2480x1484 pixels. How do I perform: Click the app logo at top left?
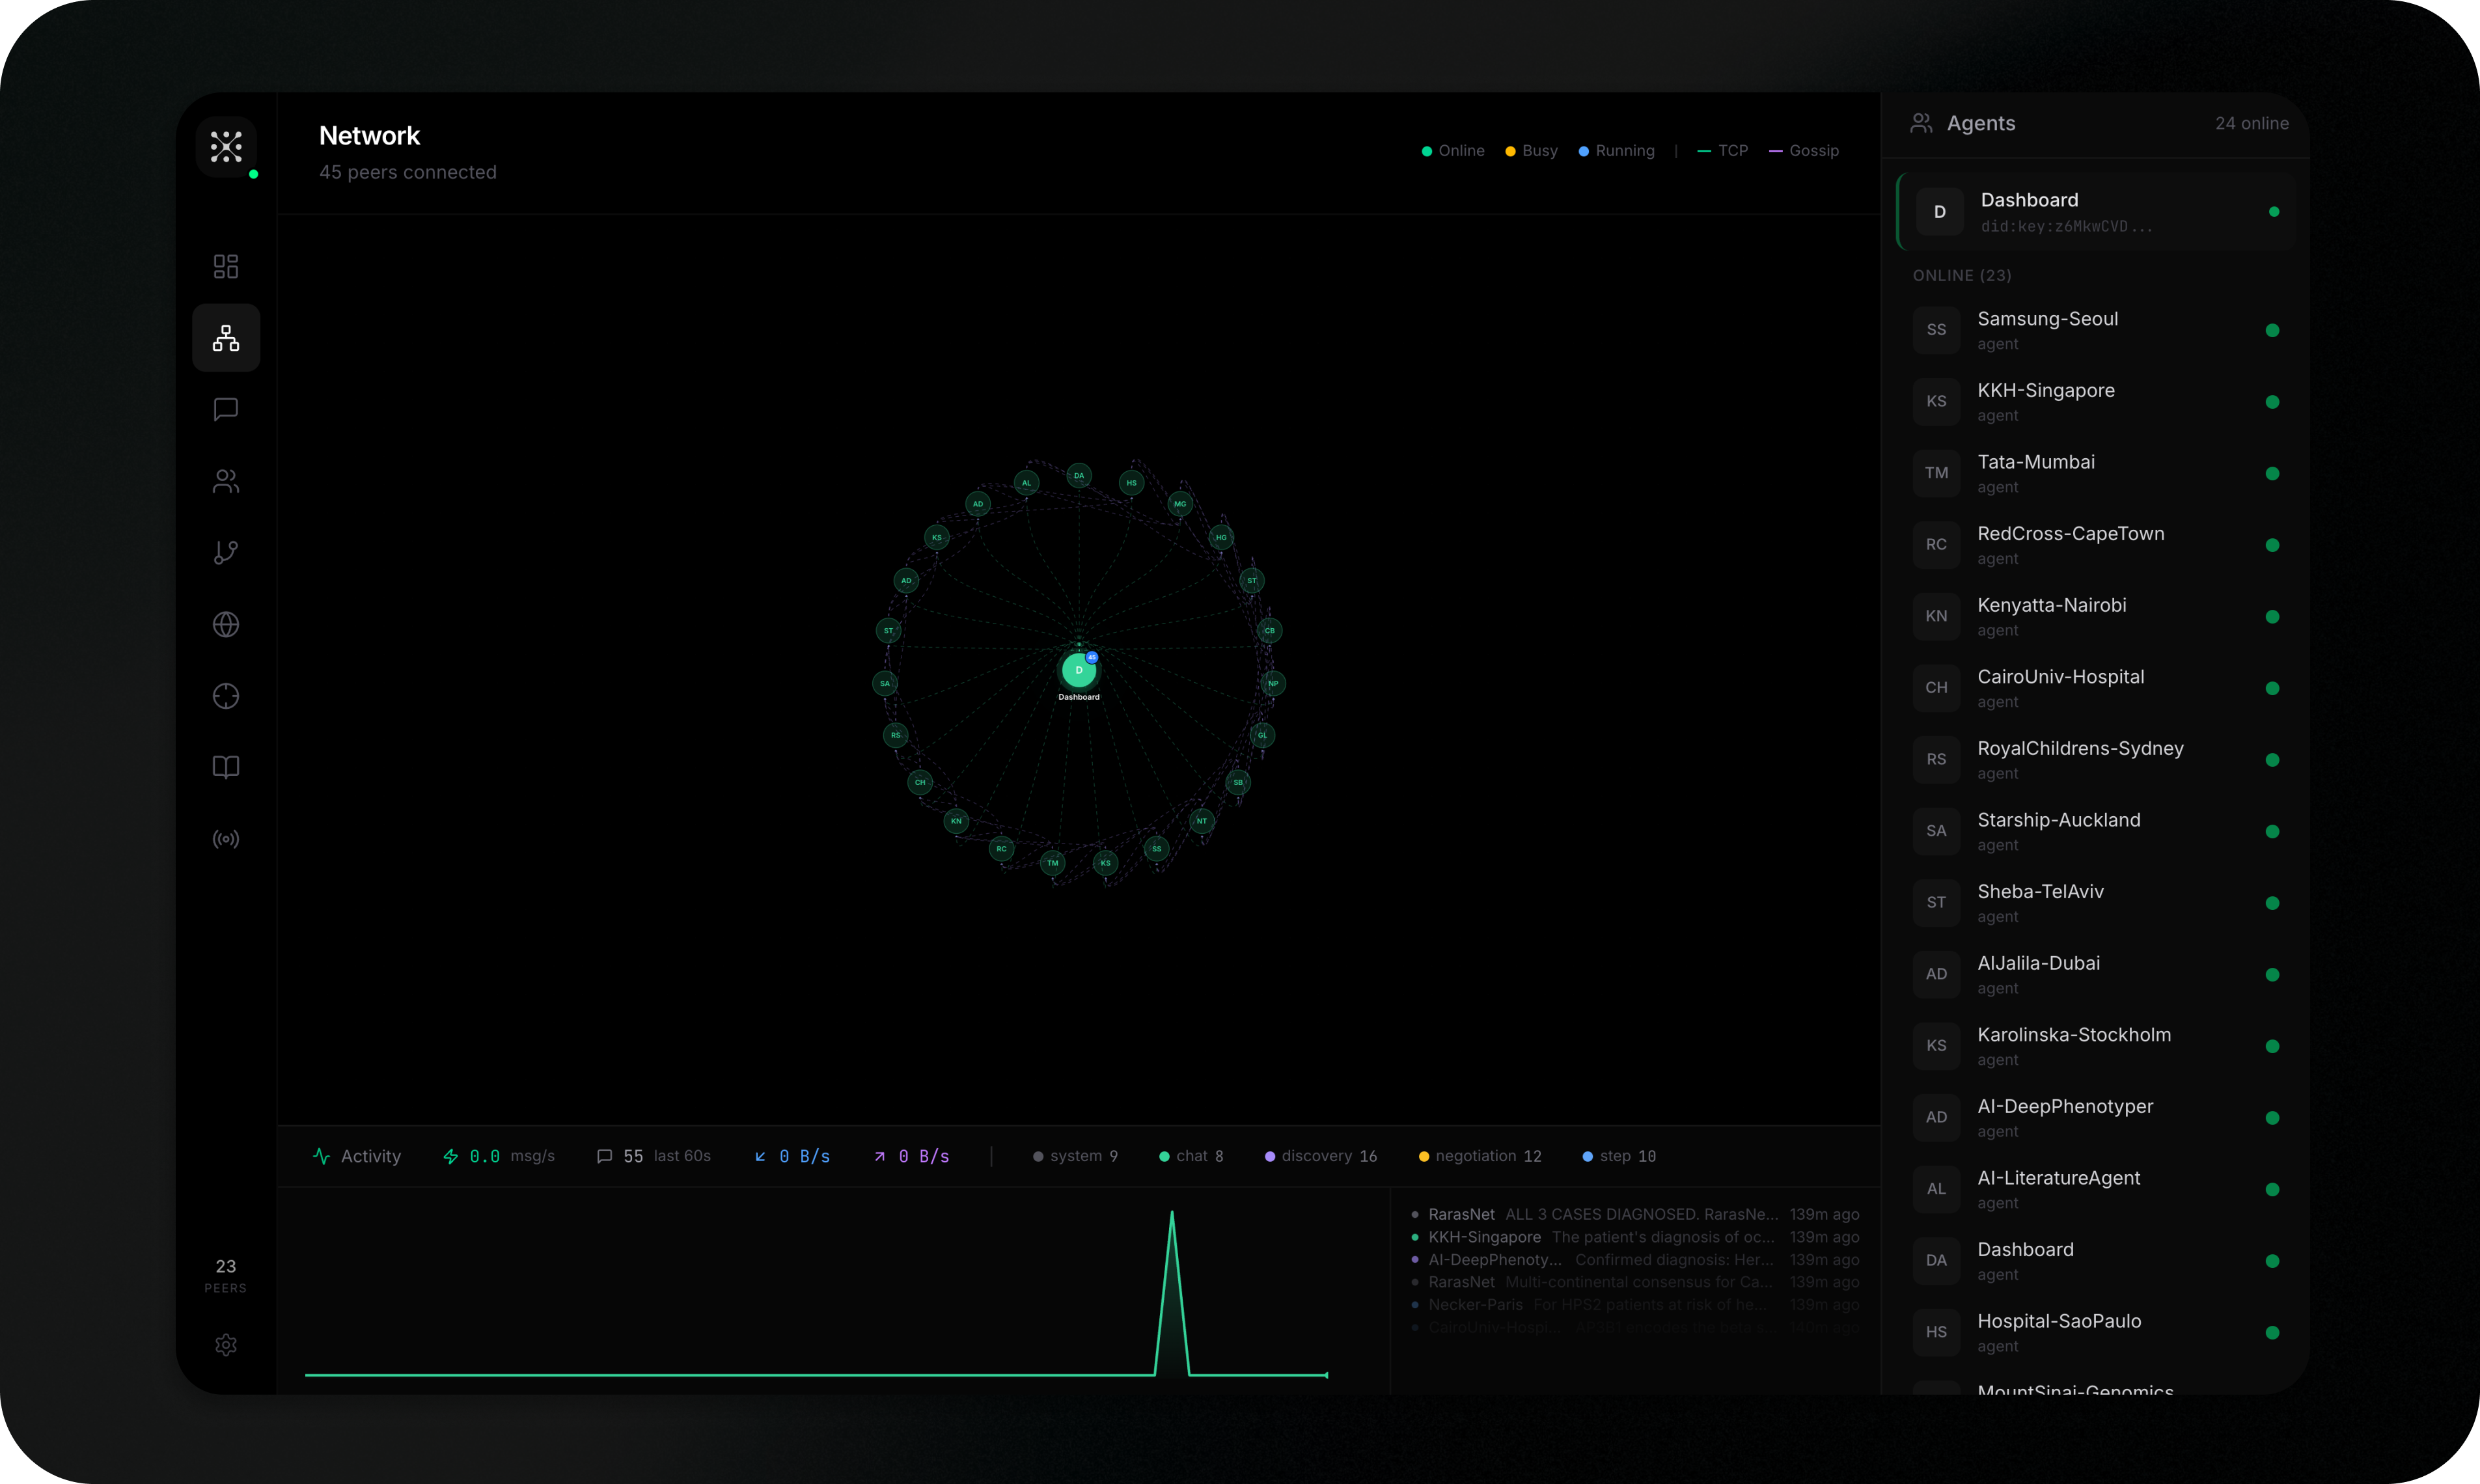point(226,147)
